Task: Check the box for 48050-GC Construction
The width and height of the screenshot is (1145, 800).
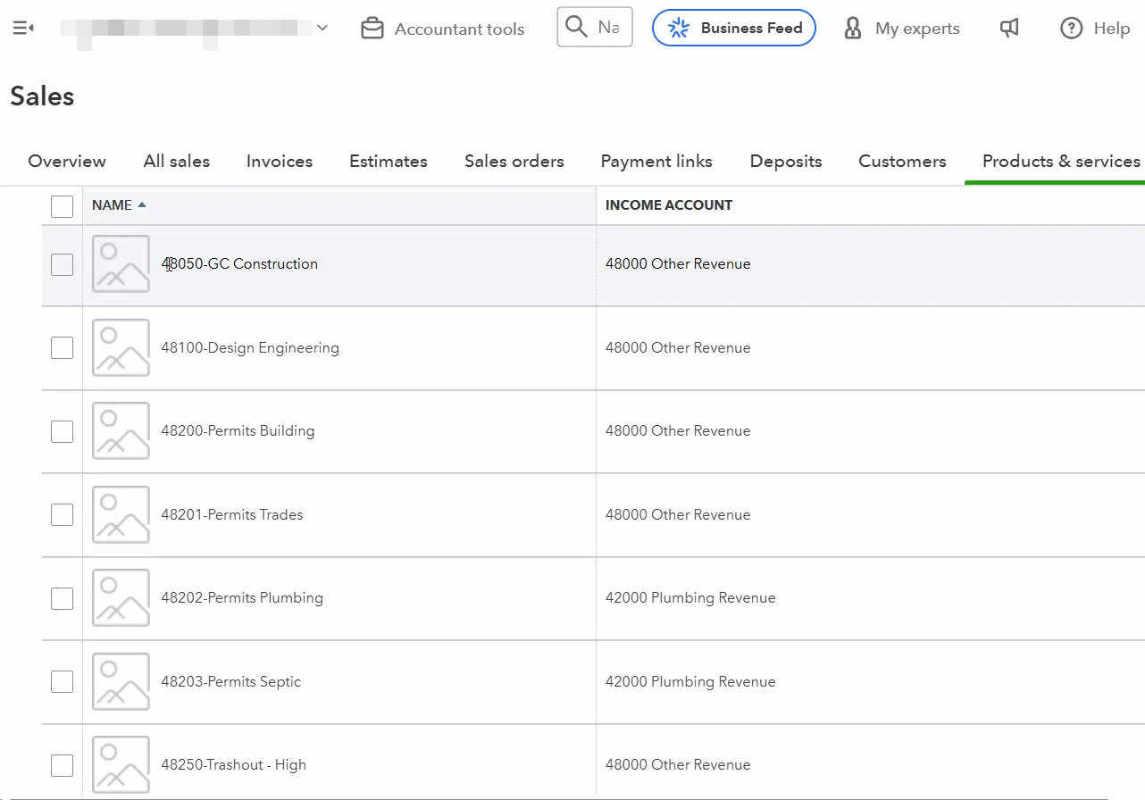Action: click(x=62, y=264)
